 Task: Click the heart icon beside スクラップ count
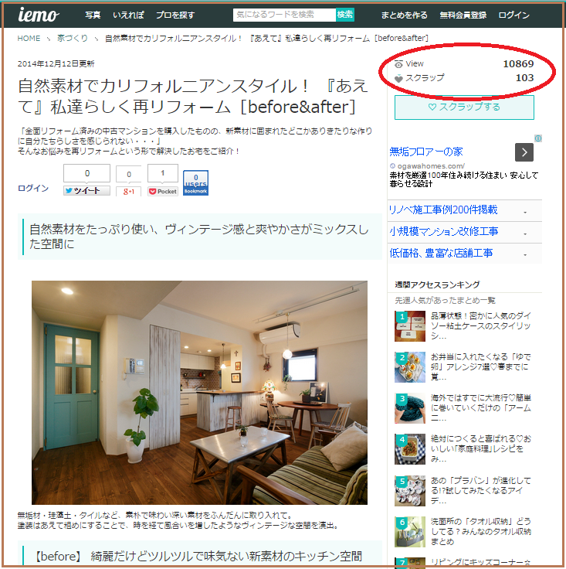398,78
